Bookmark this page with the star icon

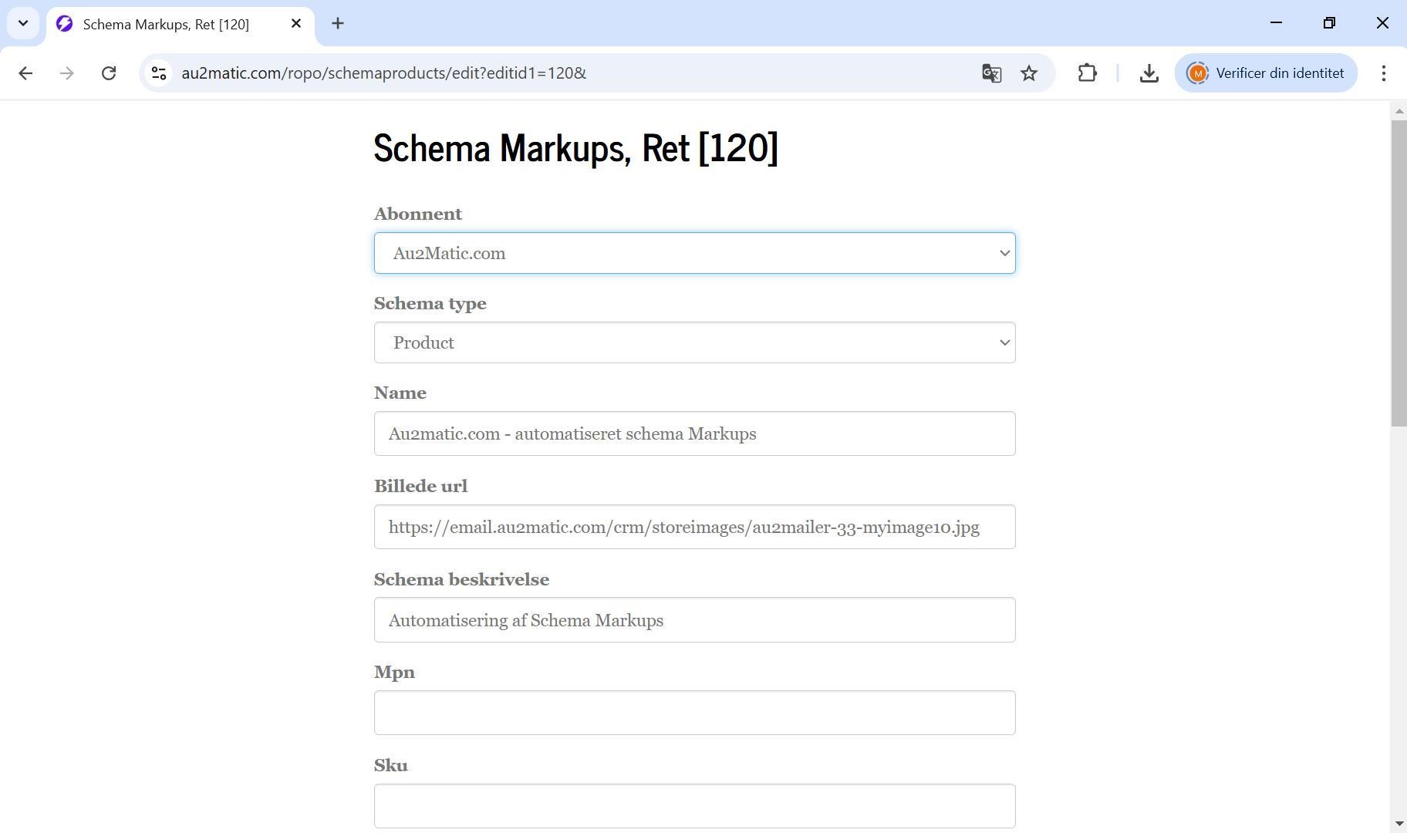[1029, 73]
